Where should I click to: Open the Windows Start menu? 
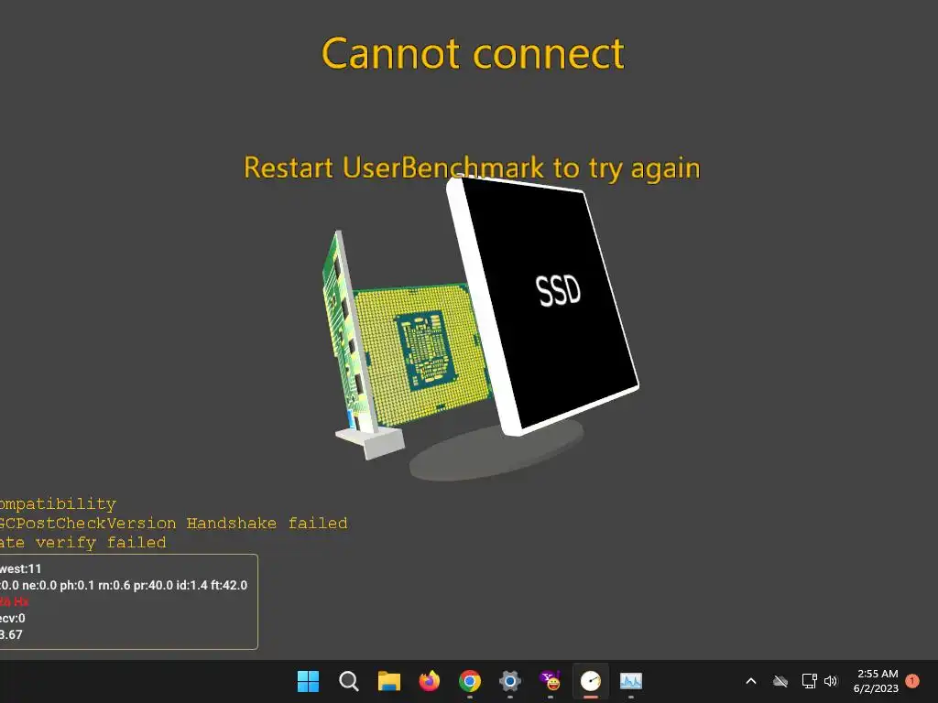(308, 681)
